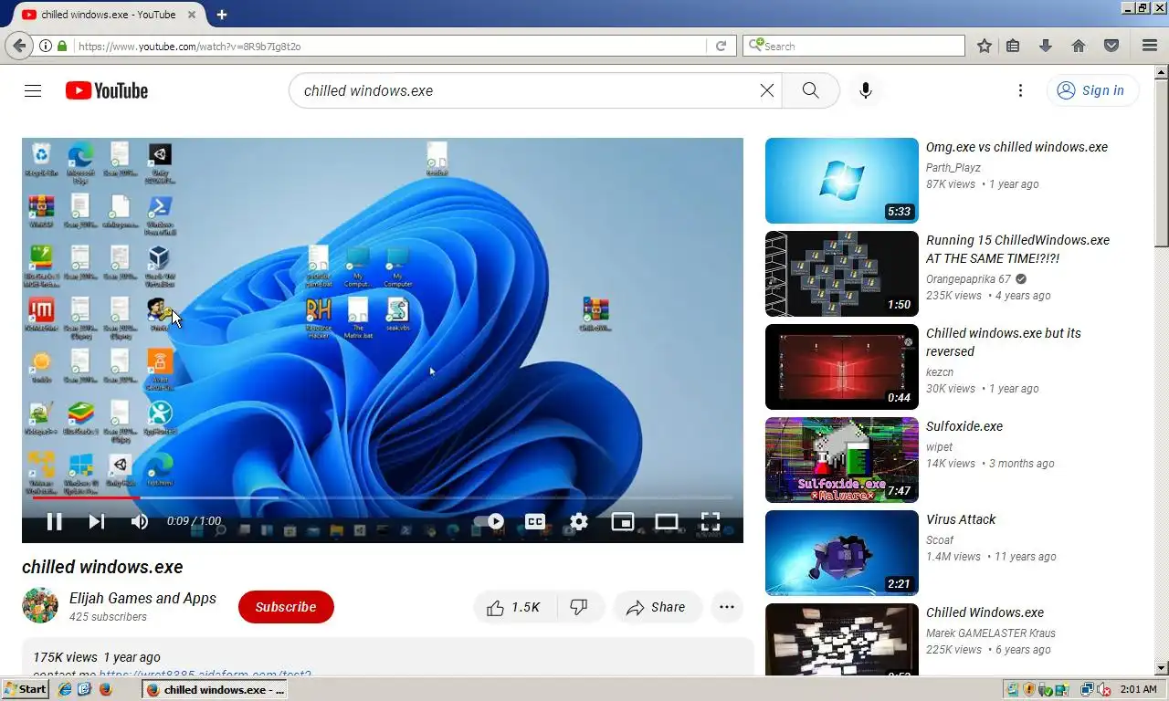Open the player settings gear
1169x701 pixels.
point(579,521)
